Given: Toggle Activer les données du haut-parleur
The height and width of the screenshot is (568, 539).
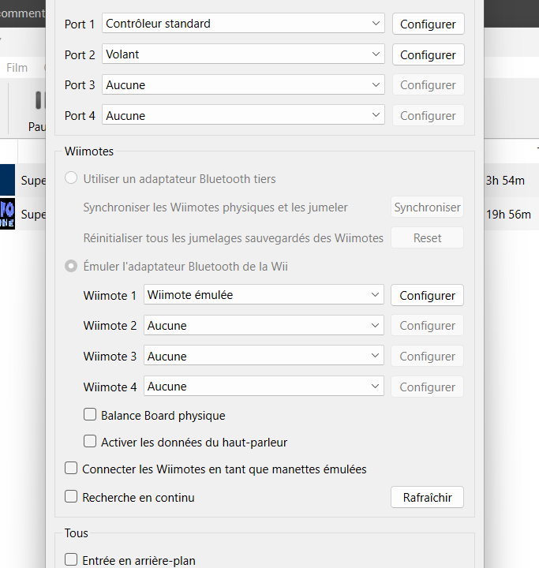Looking at the screenshot, I should (x=91, y=443).
